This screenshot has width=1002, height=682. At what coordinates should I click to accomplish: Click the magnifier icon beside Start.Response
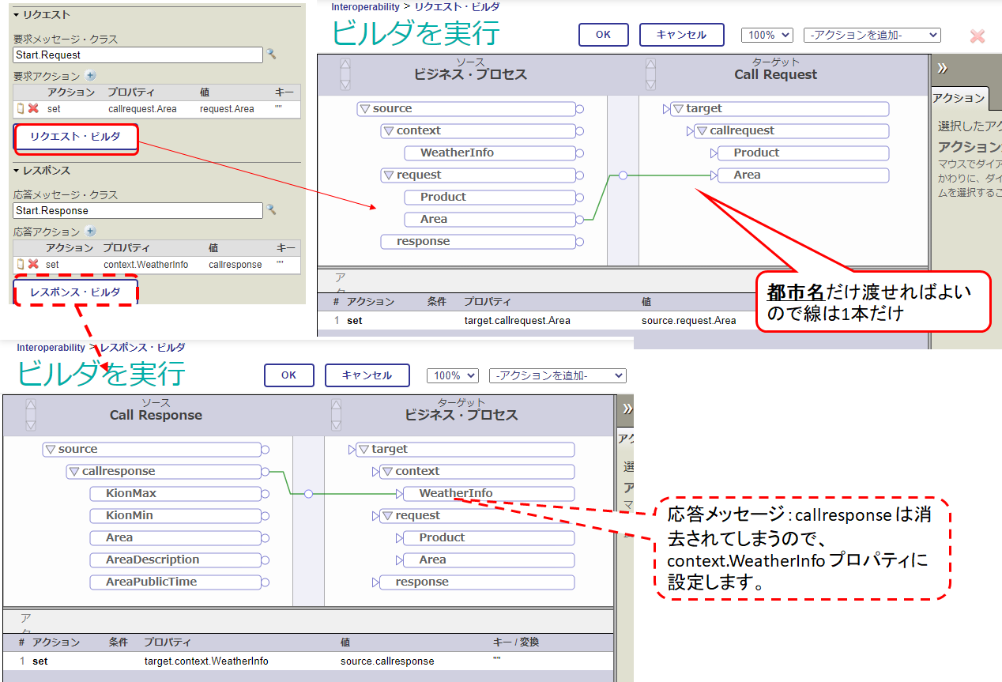[x=271, y=210]
